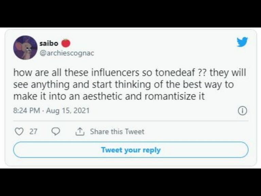Viewport: 261px width, 196px height.
Task: Visit the @archiescognac handle
Action: click(67, 53)
